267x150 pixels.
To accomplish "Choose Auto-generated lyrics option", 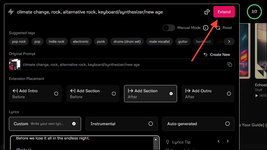I will [x=198, y=124].
